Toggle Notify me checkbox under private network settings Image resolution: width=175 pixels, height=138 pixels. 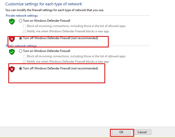24,31
